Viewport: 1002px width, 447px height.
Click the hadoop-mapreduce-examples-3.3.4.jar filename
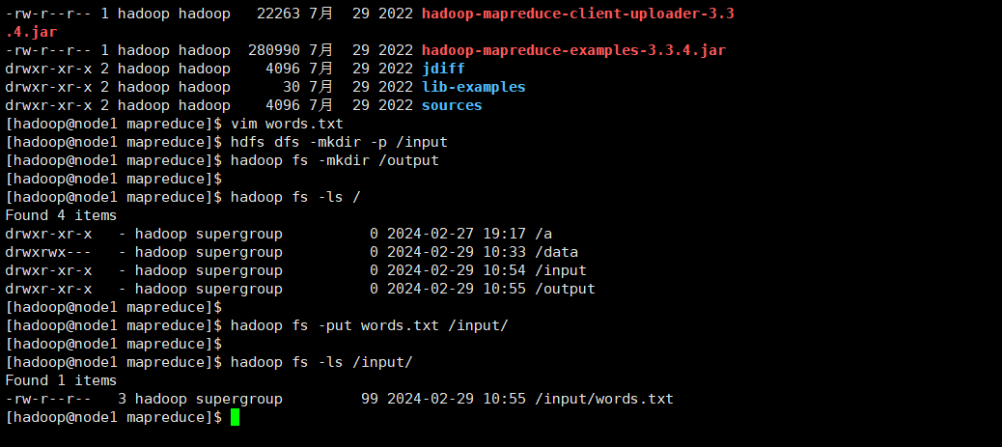(x=573, y=50)
